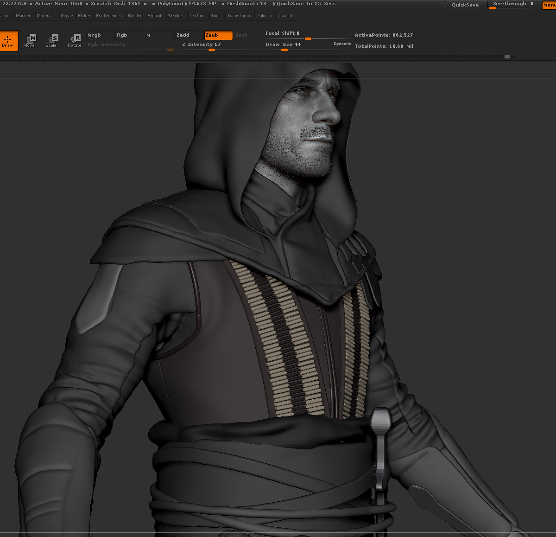
Task: Open the Render menu
Action: [x=135, y=16]
